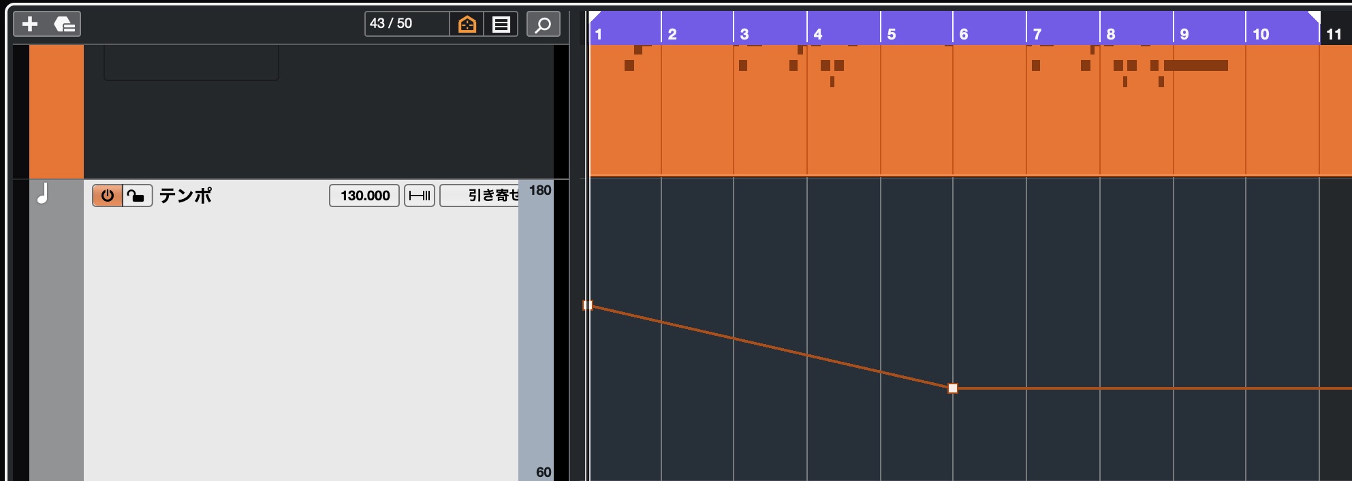Click the magnifier find tracks icon

point(543,25)
